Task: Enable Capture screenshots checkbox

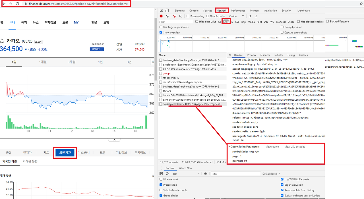Action: click(282, 32)
